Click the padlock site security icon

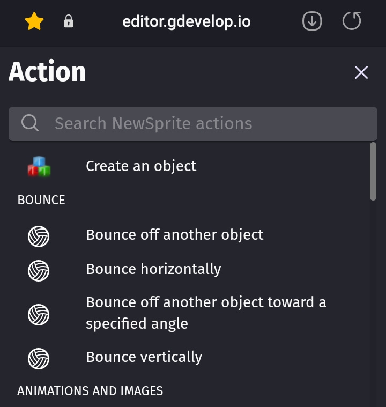[x=69, y=22]
